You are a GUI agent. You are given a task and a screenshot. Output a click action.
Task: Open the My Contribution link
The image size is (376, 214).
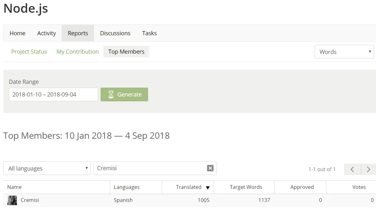(x=77, y=52)
